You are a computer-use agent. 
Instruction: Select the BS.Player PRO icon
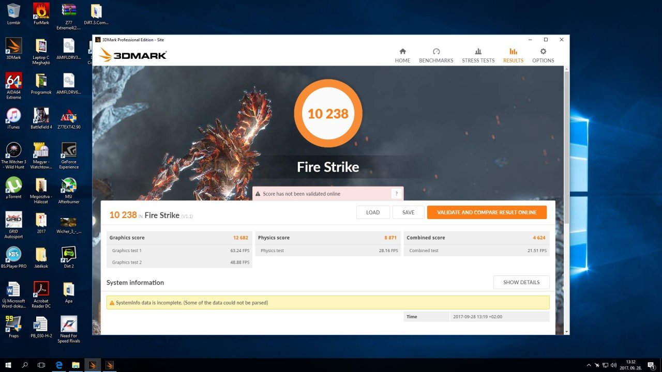tap(14, 257)
